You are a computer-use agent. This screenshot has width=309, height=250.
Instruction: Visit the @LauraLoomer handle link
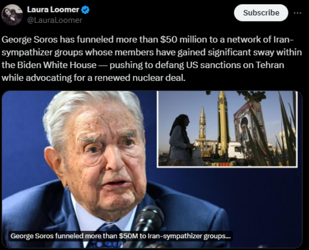(x=54, y=20)
